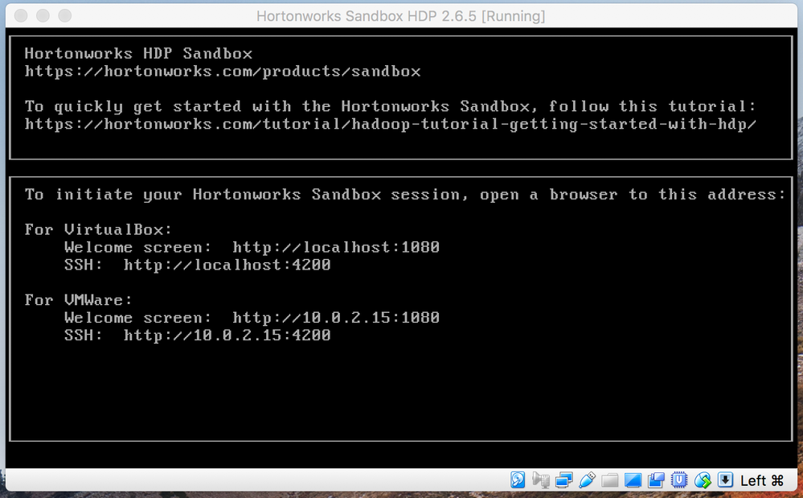Click the recording/video capture status icon
The width and height of the screenshot is (803, 498).
(656, 480)
